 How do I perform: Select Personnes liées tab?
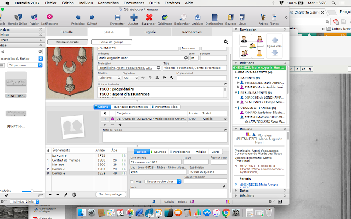[166, 107]
